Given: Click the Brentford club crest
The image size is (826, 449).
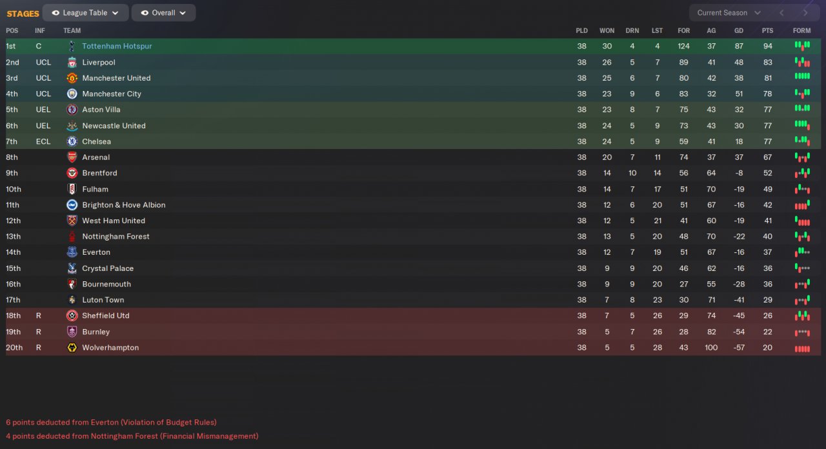Looking at the screenshot, I should click(x=72, y=173).
